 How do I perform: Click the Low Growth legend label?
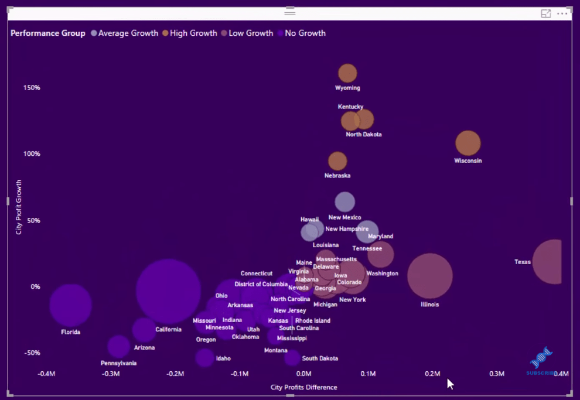click(251, 33)
